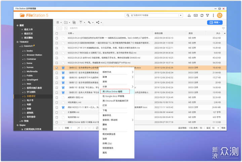Select 属性 from the context menu
242x162 pixels.
tap(105, 153)
